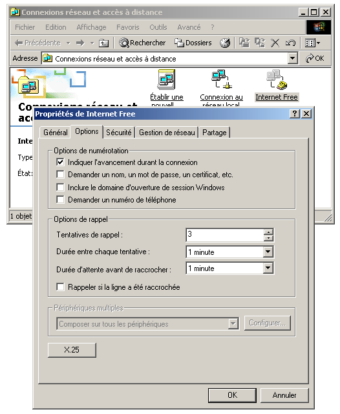
Task: Click the Configurer... button
Action: 267,323
